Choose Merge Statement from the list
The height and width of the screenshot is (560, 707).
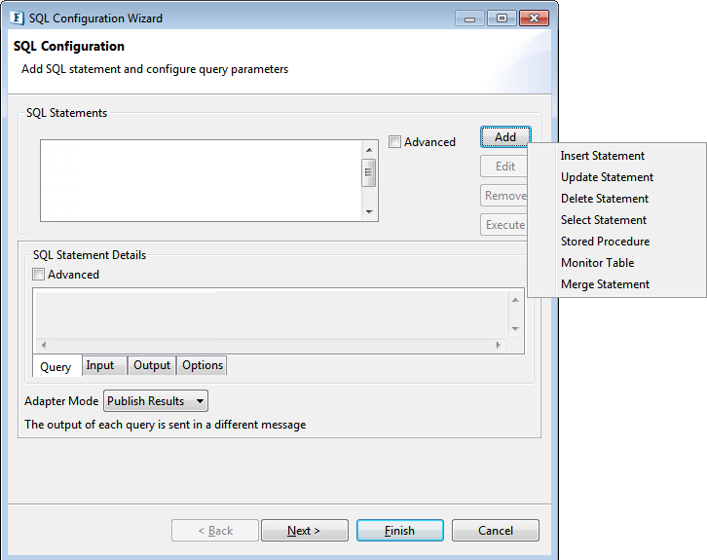click(x=605, y=284)
